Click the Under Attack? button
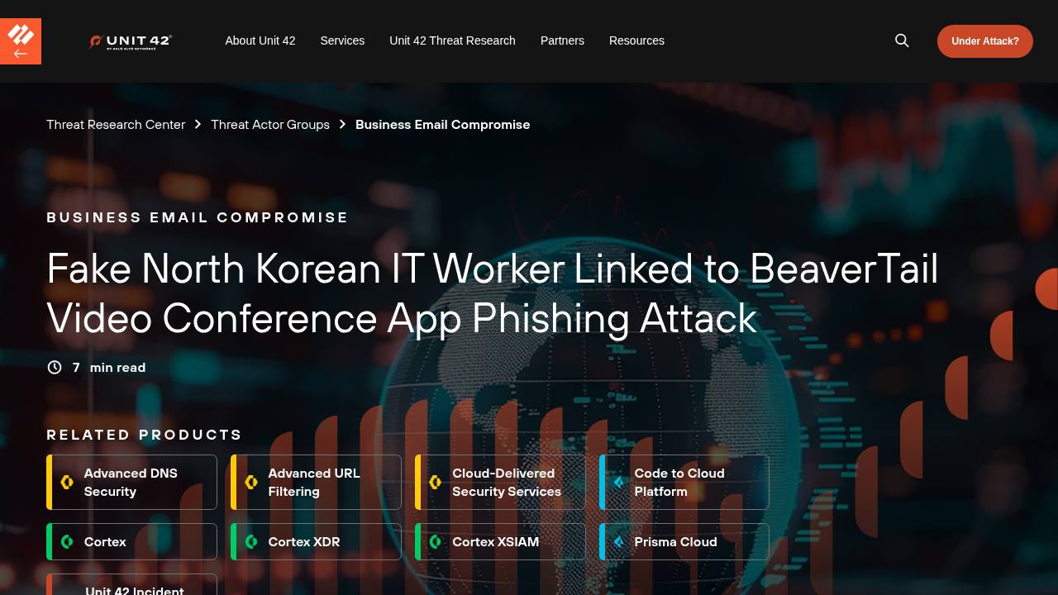The height and width of the screenshot is (595, 1058). tap(985, 41)
